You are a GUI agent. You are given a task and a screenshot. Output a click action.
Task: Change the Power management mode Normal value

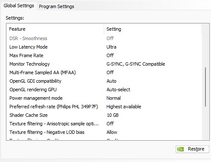[114, 98]
